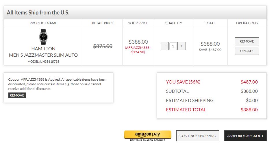This screenshot has height=150, width=274.
Task: Click the All Items Ship from the U.S. heading
Action: (x=38, y=13)
